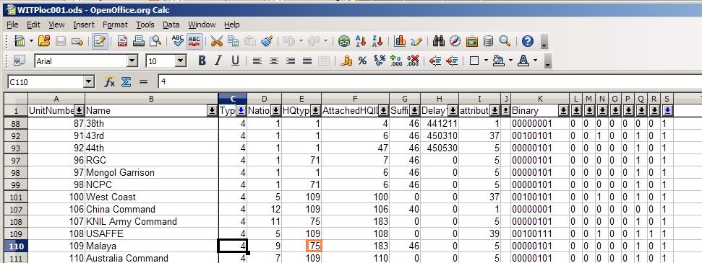Click the Cut scissors icon

point(217,42)
